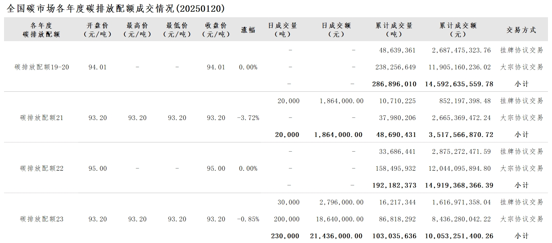
Task: Select the -0.85% change value
Action: [x=248, y=219]
